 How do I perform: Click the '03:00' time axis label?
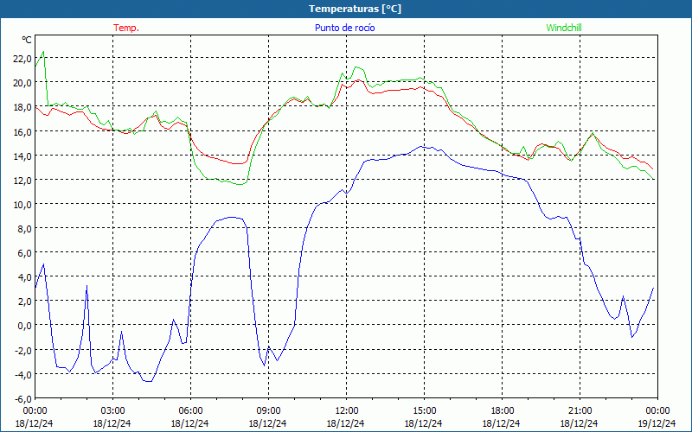[112, 410]
